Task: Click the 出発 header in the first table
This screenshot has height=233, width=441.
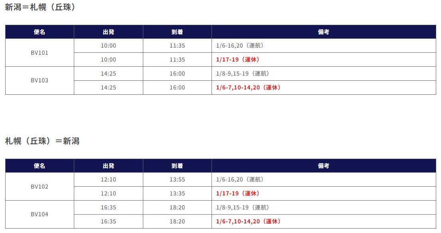Action: (x=108, y=32)
